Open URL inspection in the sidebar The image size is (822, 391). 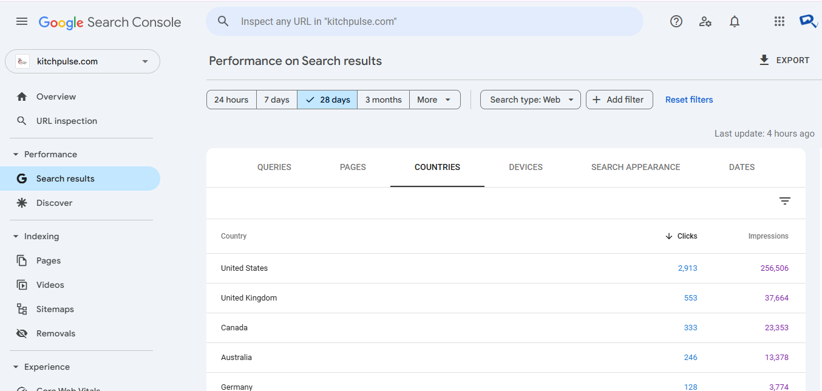click(80, 121)
